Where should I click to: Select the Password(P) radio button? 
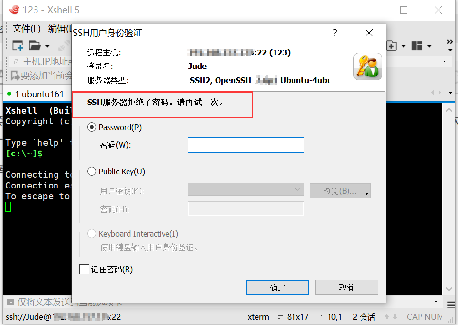click(x=92, y=127)
